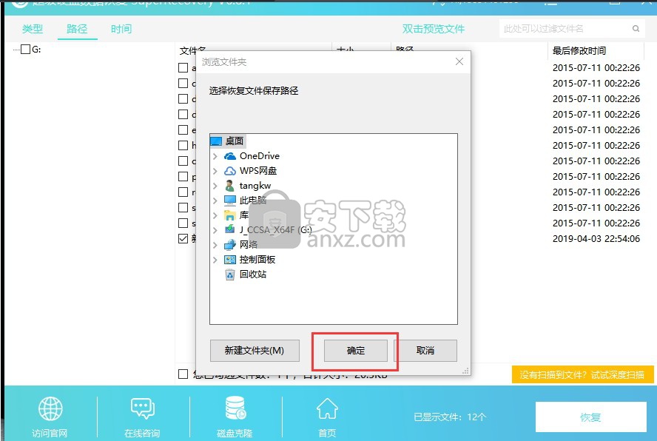Click the 恢复 recover button

[x=590, y=417]
